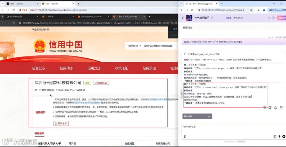Click the upload file icon in chat box

pyautogui.click(x=275, y=137)
